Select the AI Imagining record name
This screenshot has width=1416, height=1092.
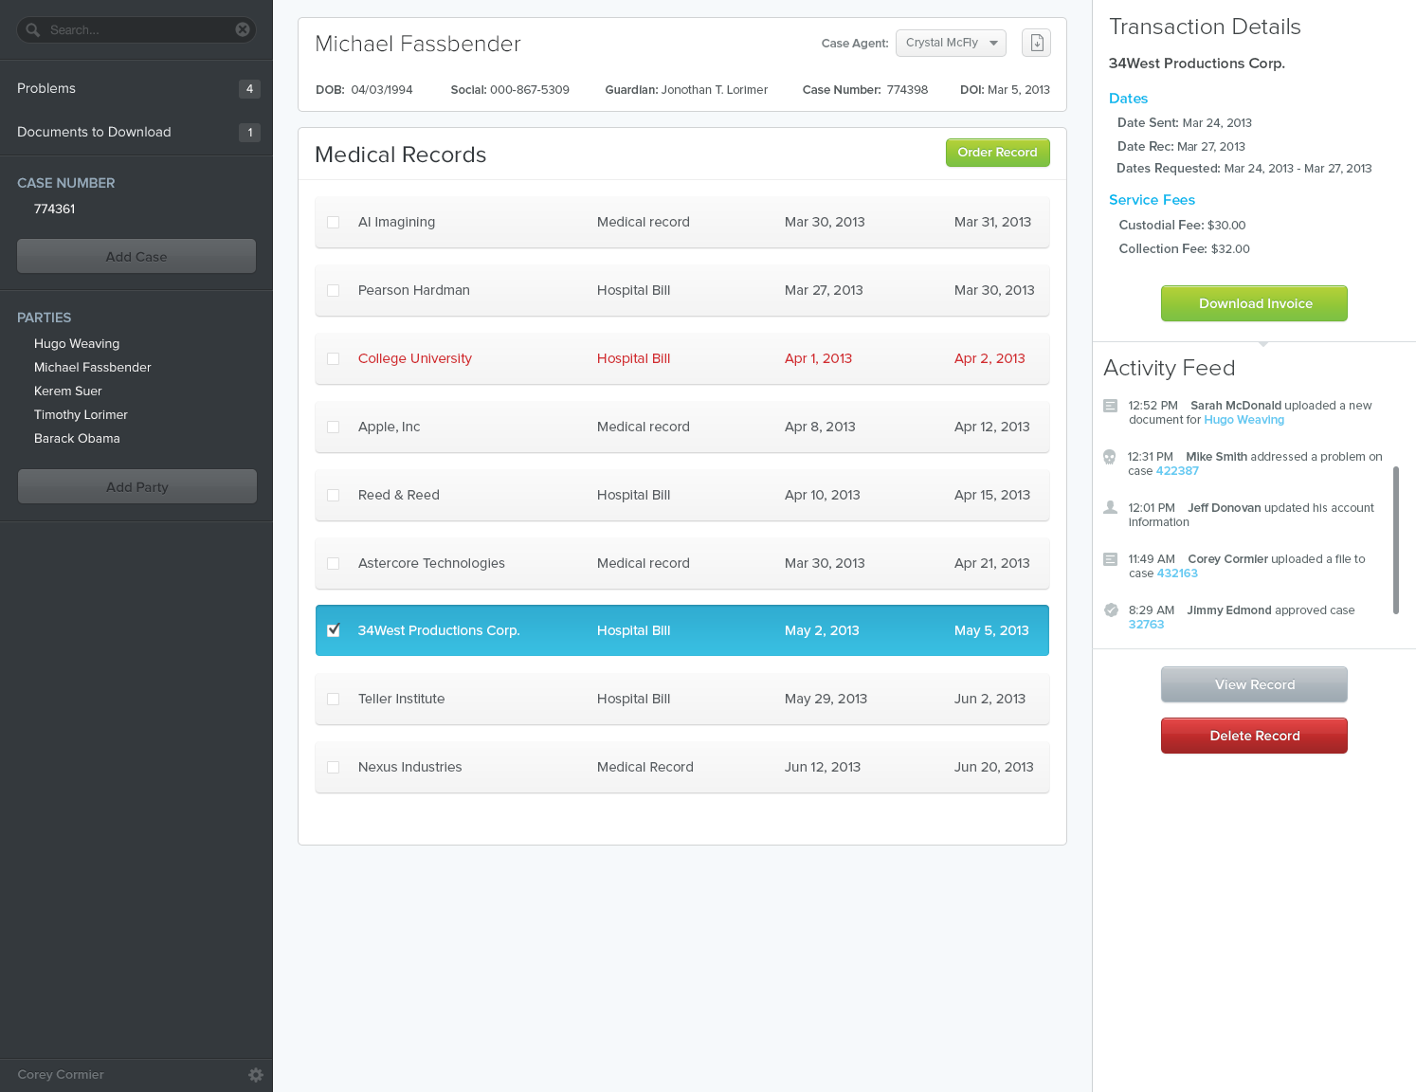(396, 222)
